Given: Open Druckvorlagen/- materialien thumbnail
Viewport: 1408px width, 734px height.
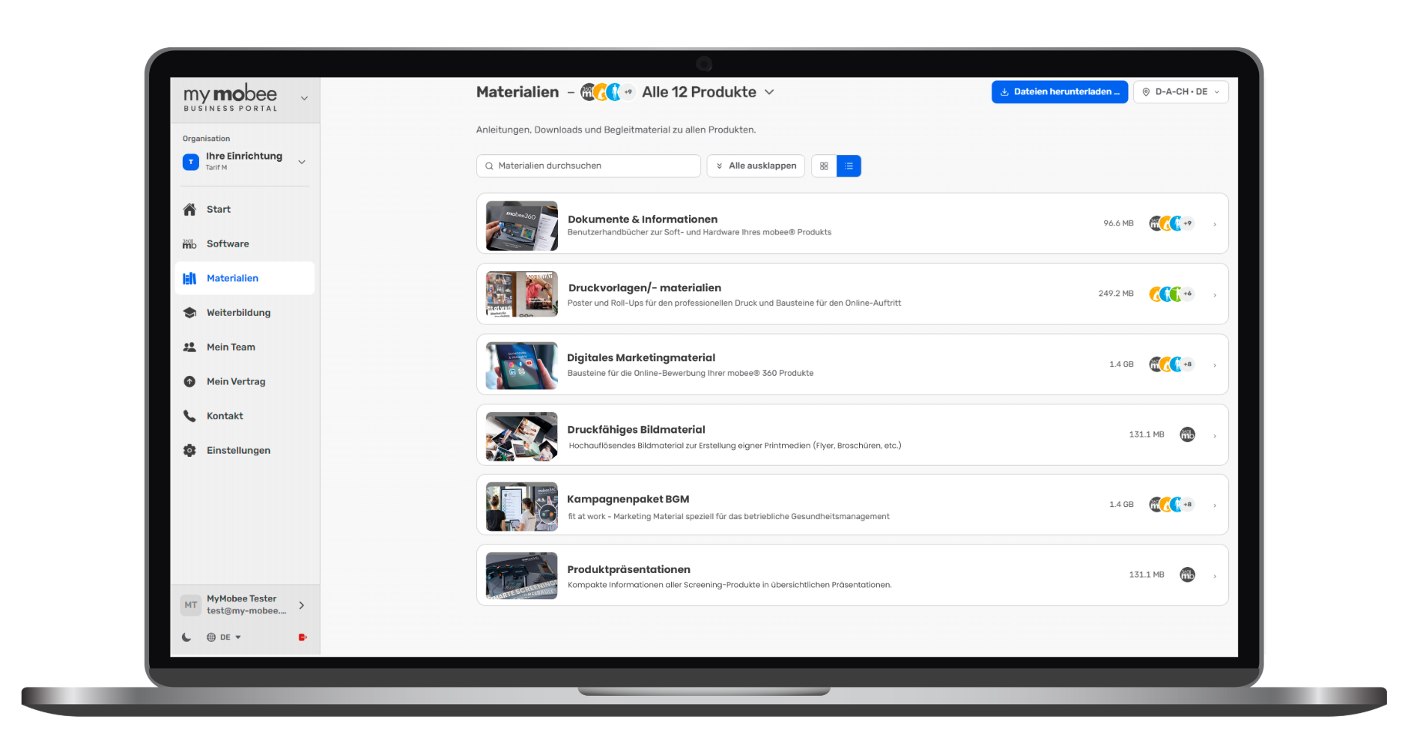Looking at the screenshot, I should (x=521, y=294).
